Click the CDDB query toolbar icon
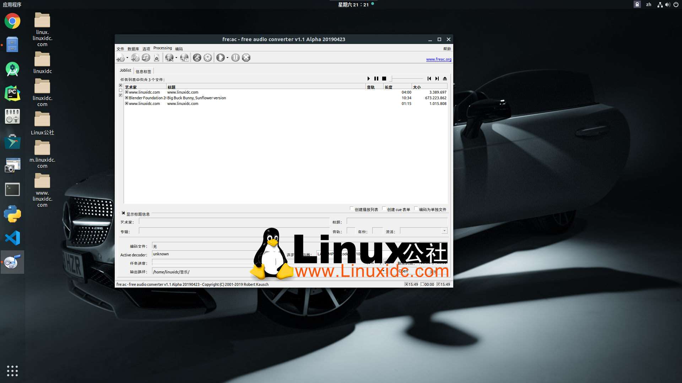This screenshot has height=383, width=682. 169,57
